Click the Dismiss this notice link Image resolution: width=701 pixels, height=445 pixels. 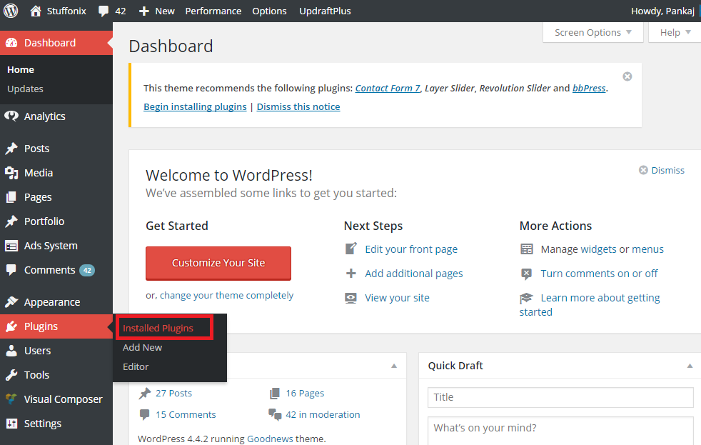pyautogui.click(x=298, y=107)
